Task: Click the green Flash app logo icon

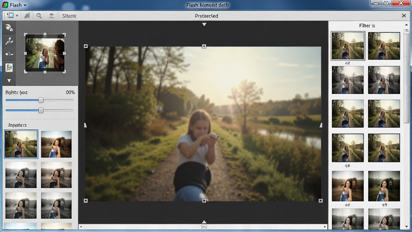Action: coord(5,5)
